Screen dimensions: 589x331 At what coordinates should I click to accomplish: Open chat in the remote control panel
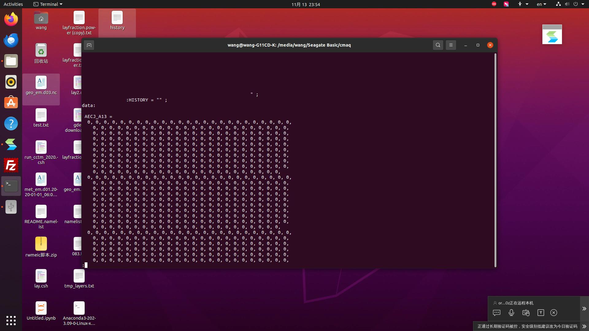[496, 313]
